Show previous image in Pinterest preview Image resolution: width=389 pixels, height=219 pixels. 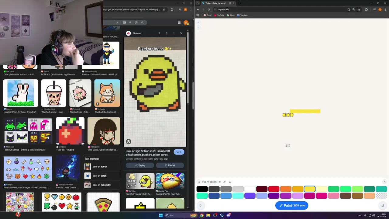click(159, 33)
